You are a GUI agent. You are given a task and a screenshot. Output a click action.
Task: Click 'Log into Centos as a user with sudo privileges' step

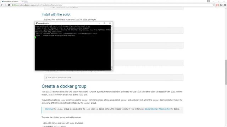click(64, 123)
